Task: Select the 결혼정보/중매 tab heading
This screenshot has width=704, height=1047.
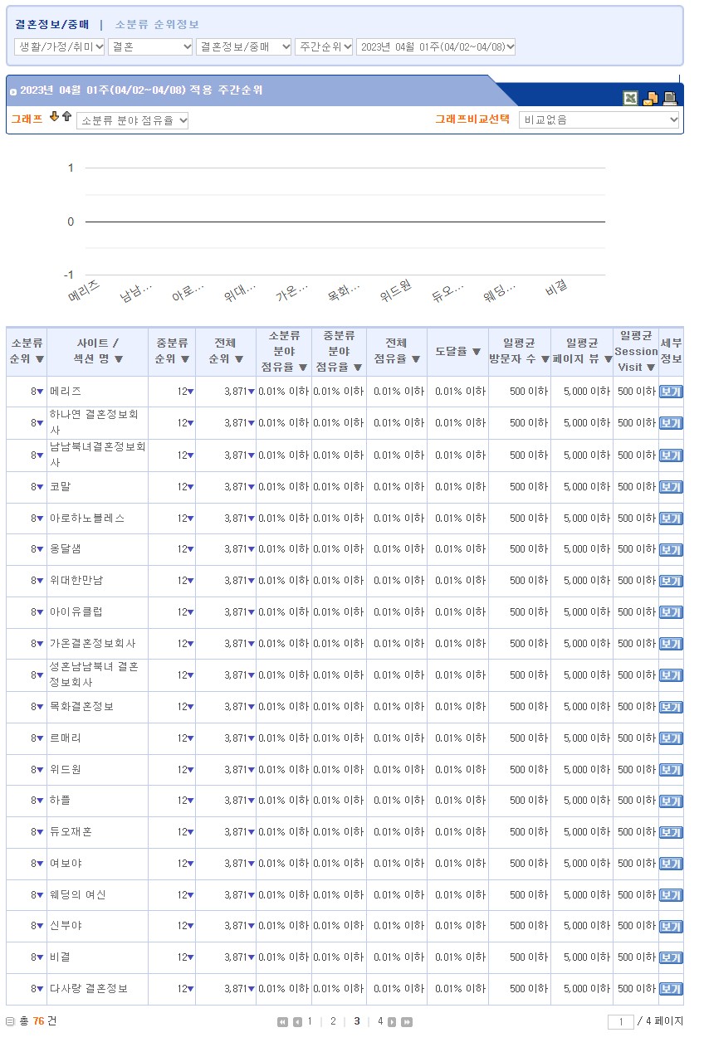Action: (53, 25)
